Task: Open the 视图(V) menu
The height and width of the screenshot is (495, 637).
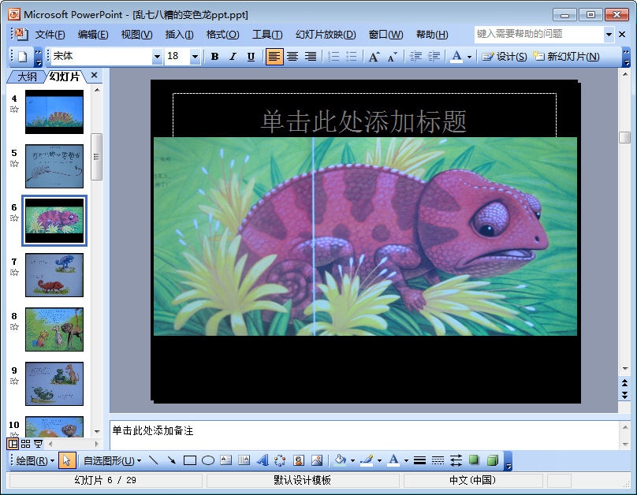Action: [136, 35]
